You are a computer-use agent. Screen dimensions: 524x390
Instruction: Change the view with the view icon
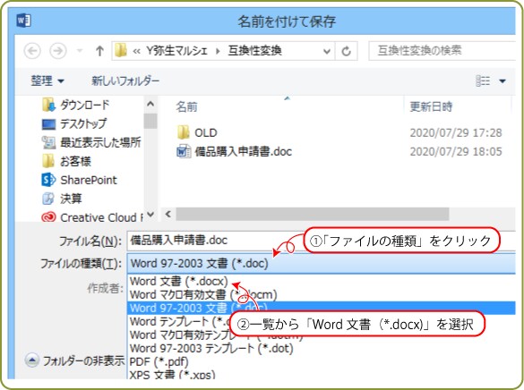483,81
